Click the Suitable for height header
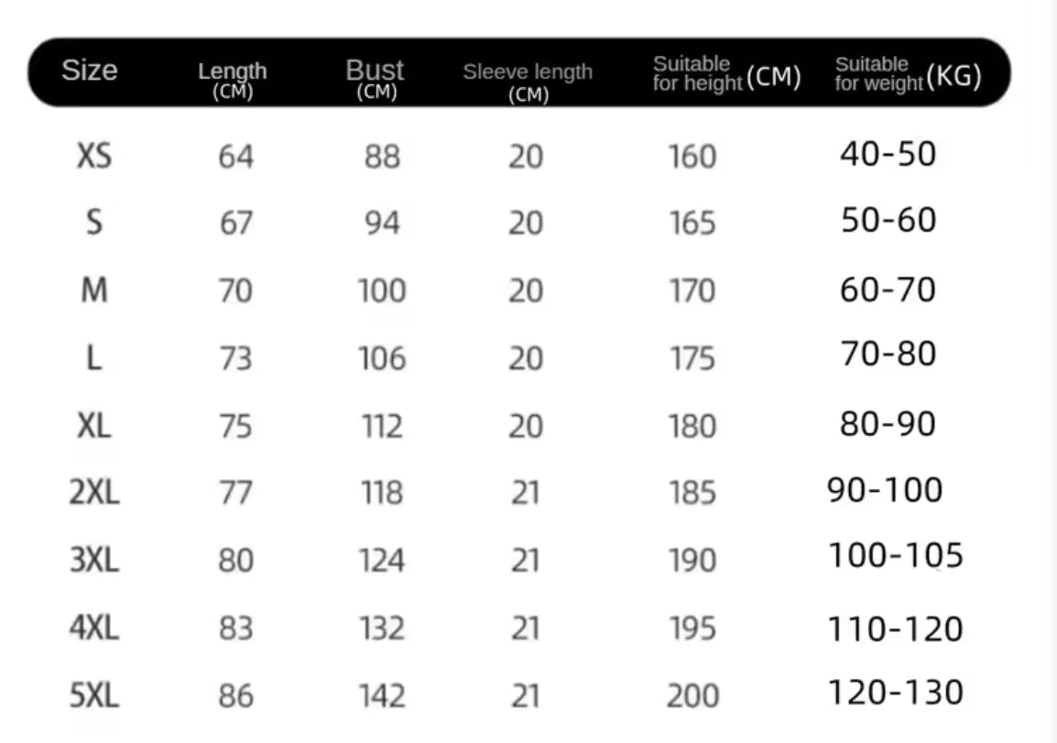 pos(726,74)
